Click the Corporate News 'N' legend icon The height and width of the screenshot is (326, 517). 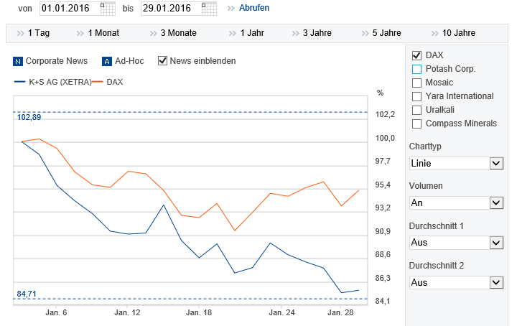(x=19, y=61)
